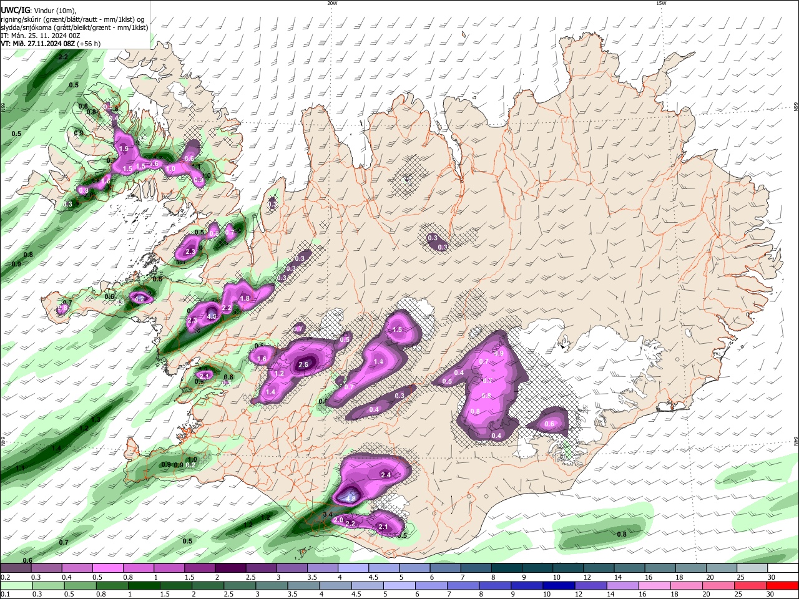Select the 1.9 value in the Westfjords
Viewport: 799px width, 599px height.
point(124,149)
